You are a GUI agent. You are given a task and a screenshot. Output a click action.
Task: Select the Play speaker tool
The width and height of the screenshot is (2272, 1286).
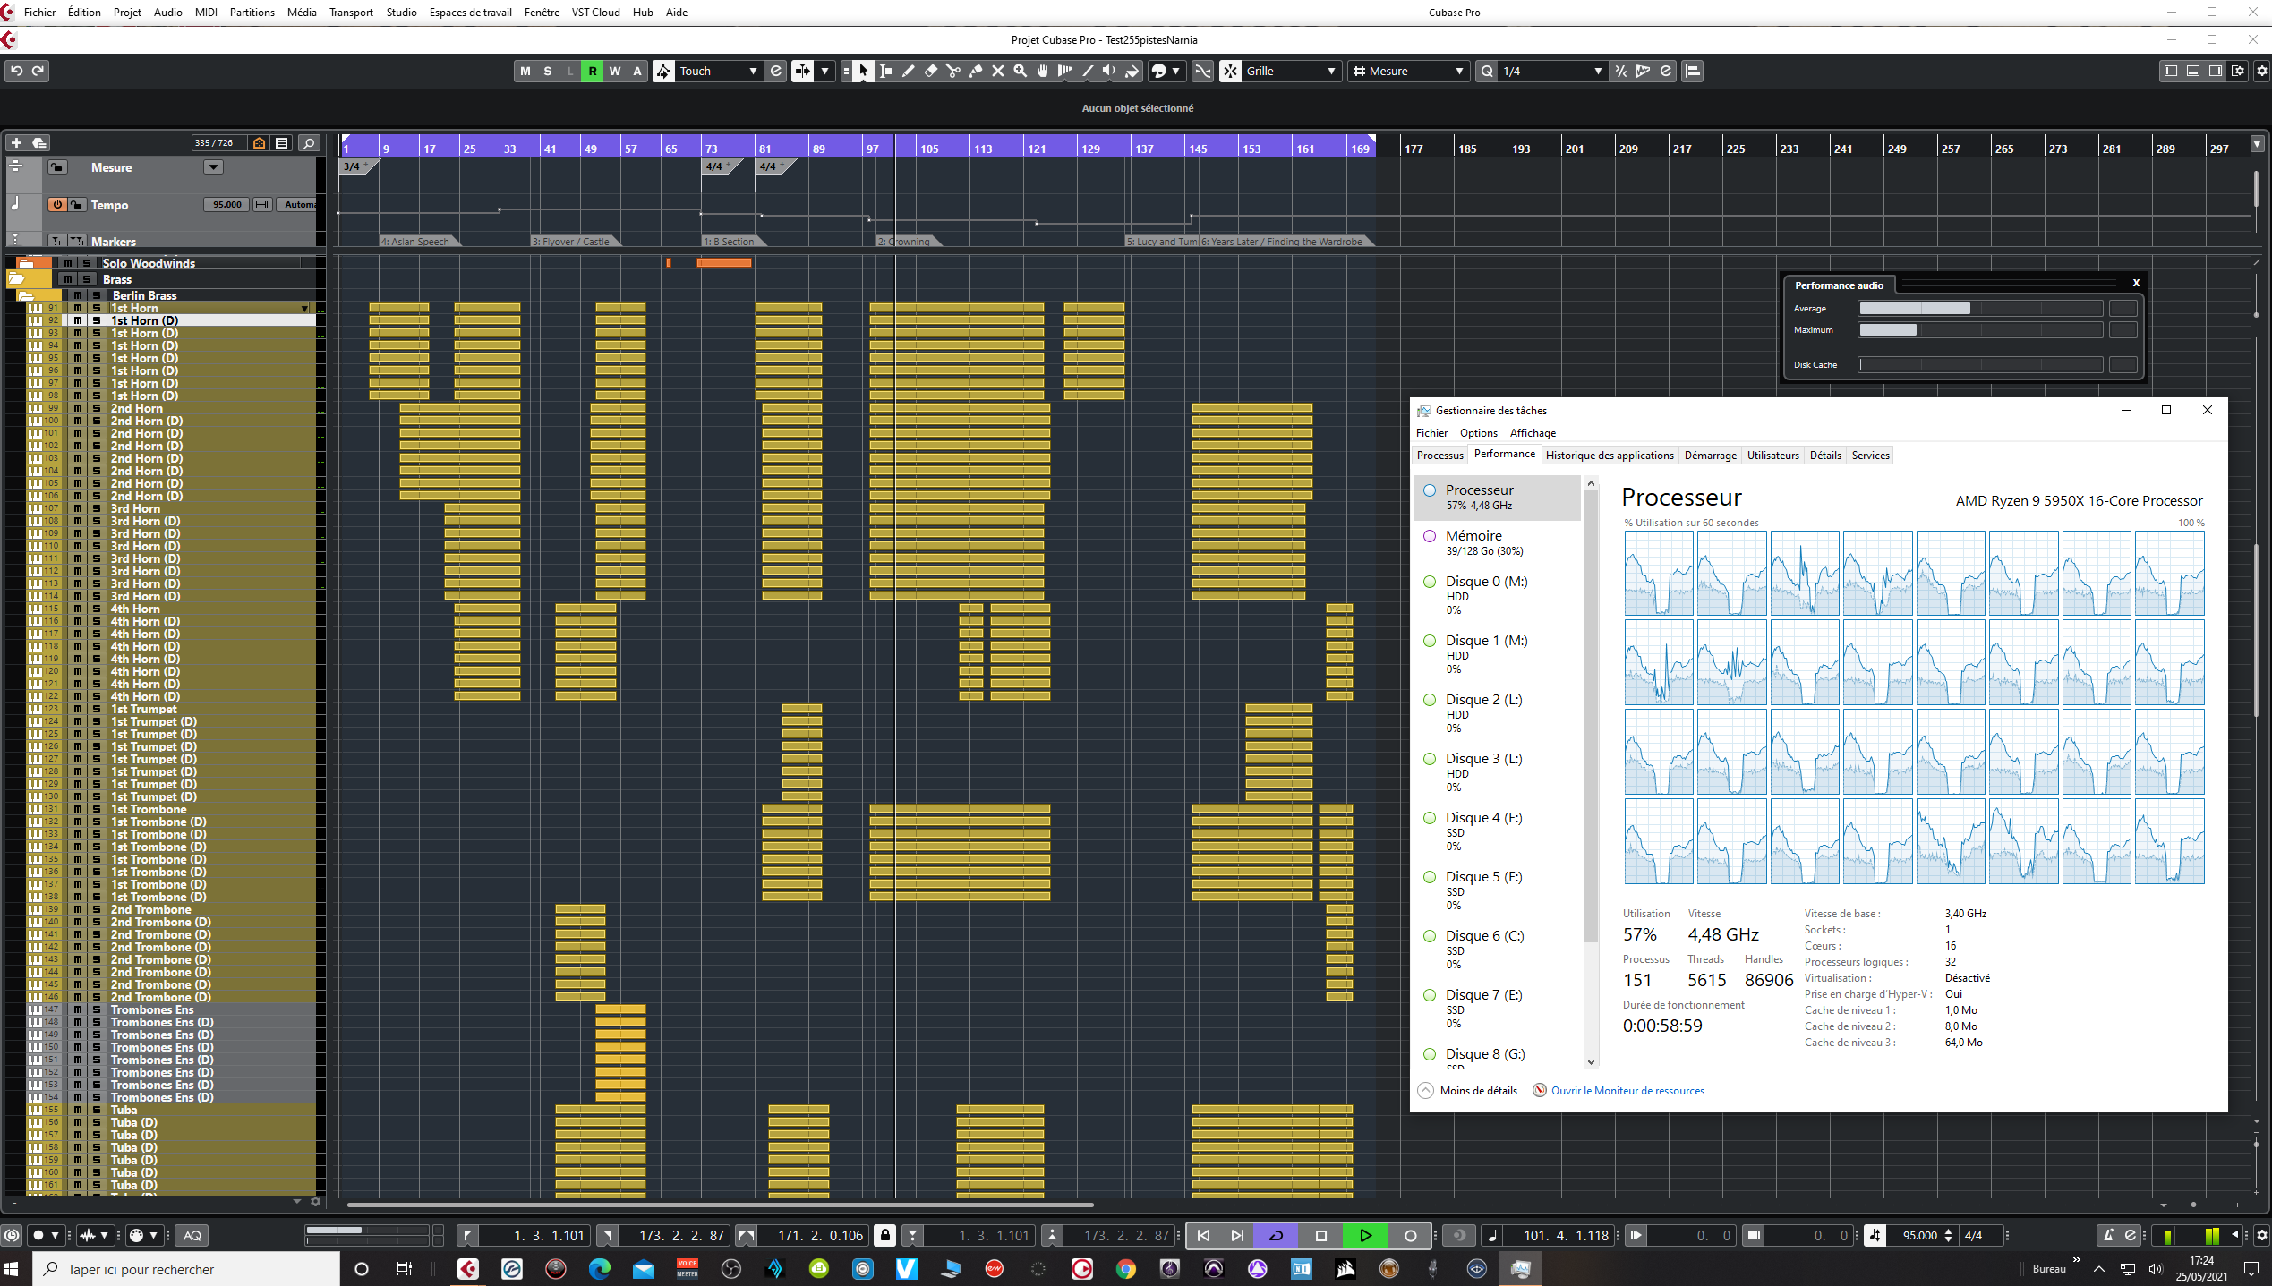(1110, 71)
